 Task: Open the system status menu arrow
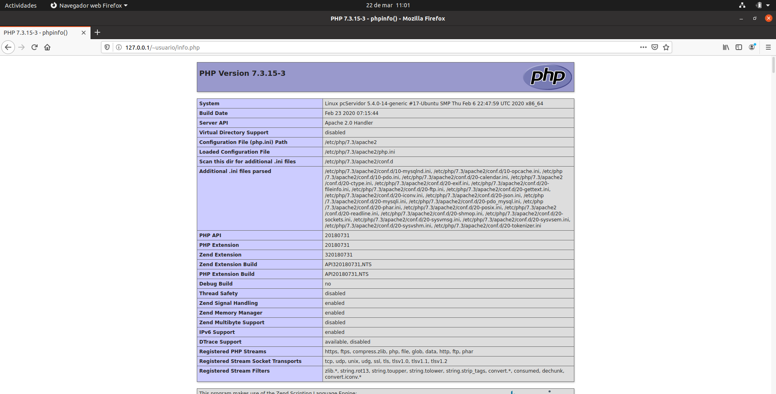(768, 5)
